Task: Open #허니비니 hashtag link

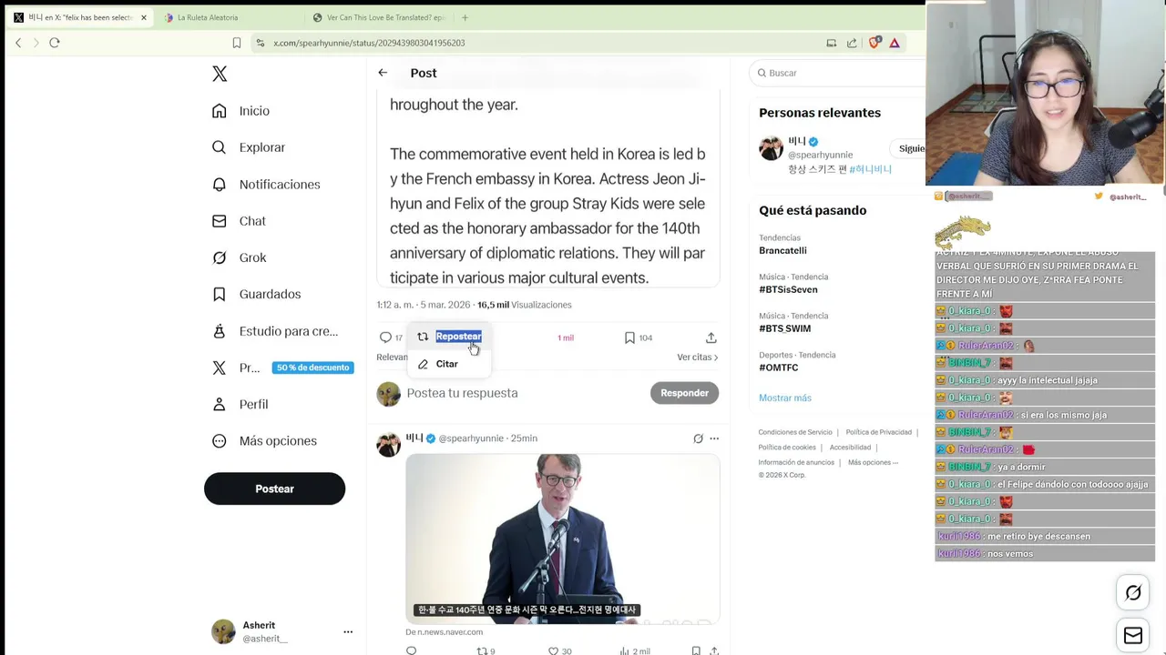Action: coord(870,169)
